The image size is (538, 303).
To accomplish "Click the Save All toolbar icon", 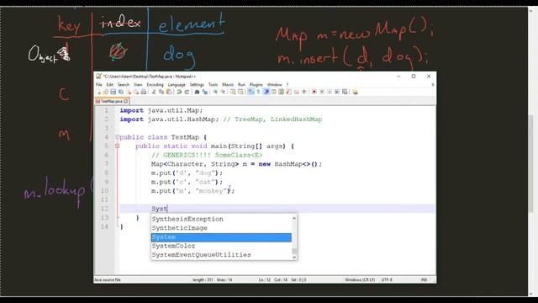I will pyautogui.click(x=121, y=92).
